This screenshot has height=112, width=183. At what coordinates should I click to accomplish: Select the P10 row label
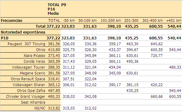point(5,38)
